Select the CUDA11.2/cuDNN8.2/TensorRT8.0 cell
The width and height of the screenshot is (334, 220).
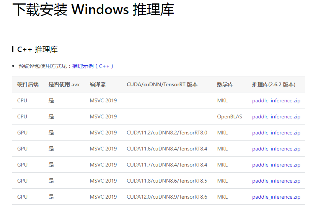[167, 133]
